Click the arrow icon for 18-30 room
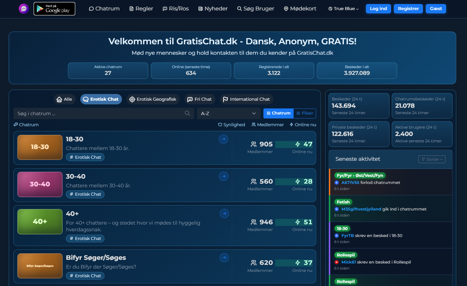467x286 pixels. pos(223,139)
